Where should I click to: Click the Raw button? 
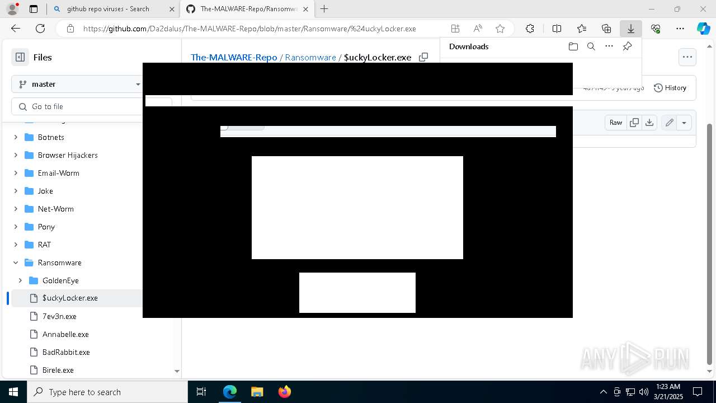coord(616,123)
